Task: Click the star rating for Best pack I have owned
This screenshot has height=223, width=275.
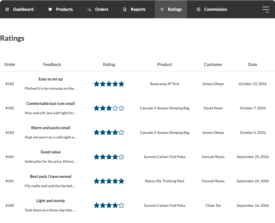Action: 109,181
